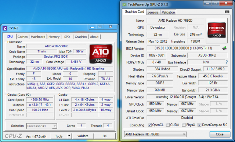This screenshot has height=142, width=235.
Task: Click the Core Voltage value 1.464 V
Action: [76, 62]
